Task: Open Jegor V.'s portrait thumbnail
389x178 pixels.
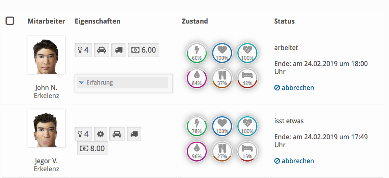Action: tap(46, 128)
